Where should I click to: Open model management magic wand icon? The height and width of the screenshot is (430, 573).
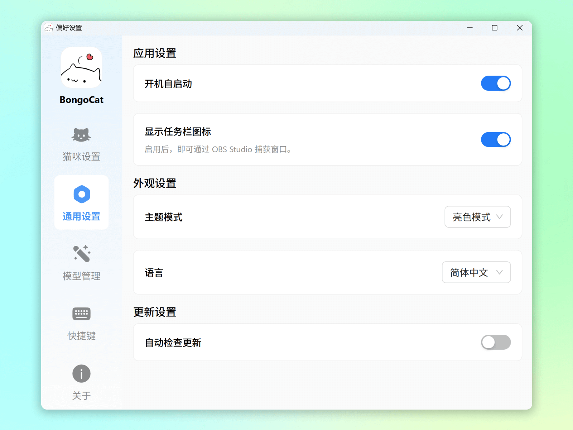pyautogui.click(x=82, y=254)
